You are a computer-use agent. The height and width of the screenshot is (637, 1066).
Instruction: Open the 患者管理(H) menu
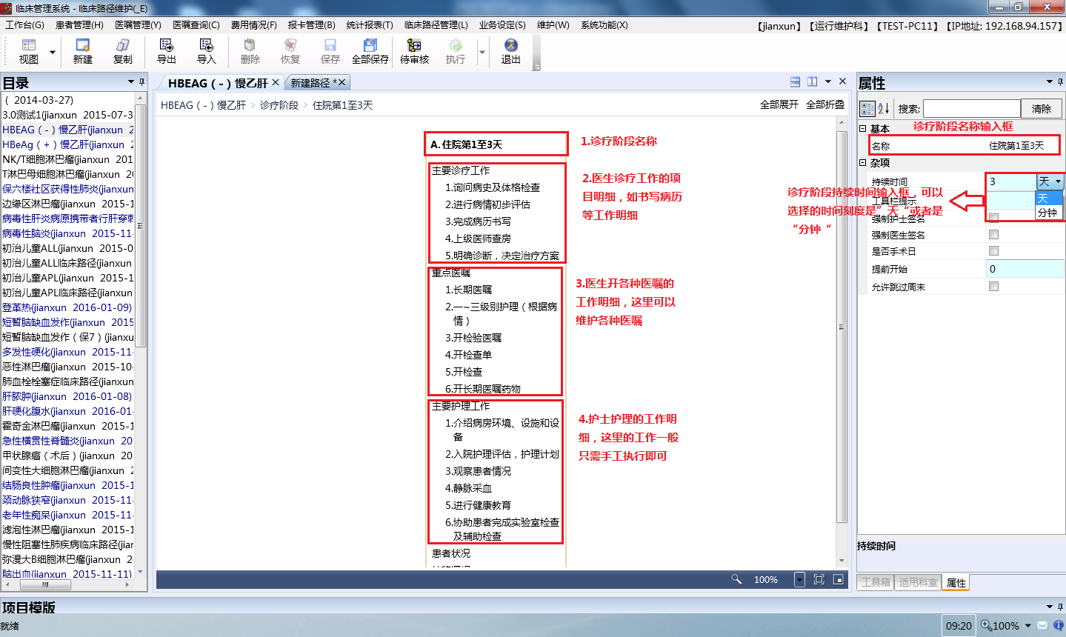click(79, 25)
